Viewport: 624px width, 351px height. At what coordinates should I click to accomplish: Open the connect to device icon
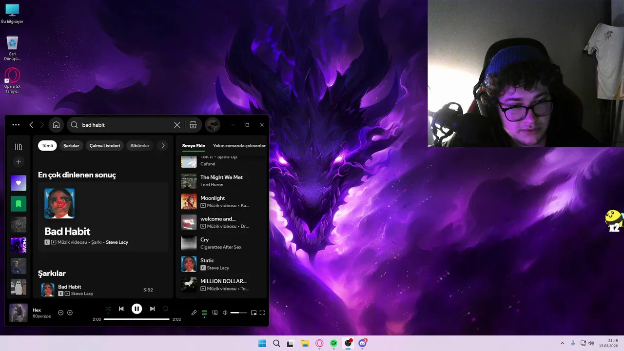214,312
